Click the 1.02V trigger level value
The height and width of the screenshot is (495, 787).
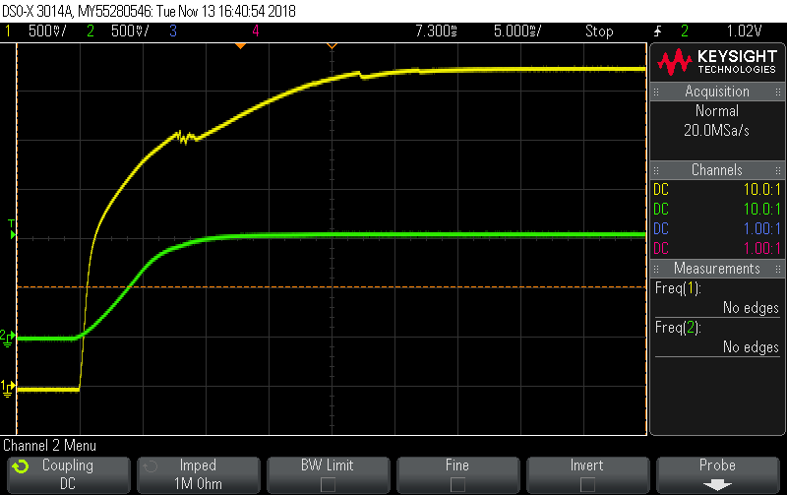pos(745,31)
